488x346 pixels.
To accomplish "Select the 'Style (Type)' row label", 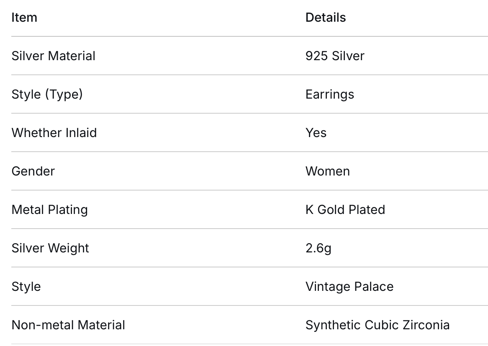I will pyautogui.click(x=47, y=94).
